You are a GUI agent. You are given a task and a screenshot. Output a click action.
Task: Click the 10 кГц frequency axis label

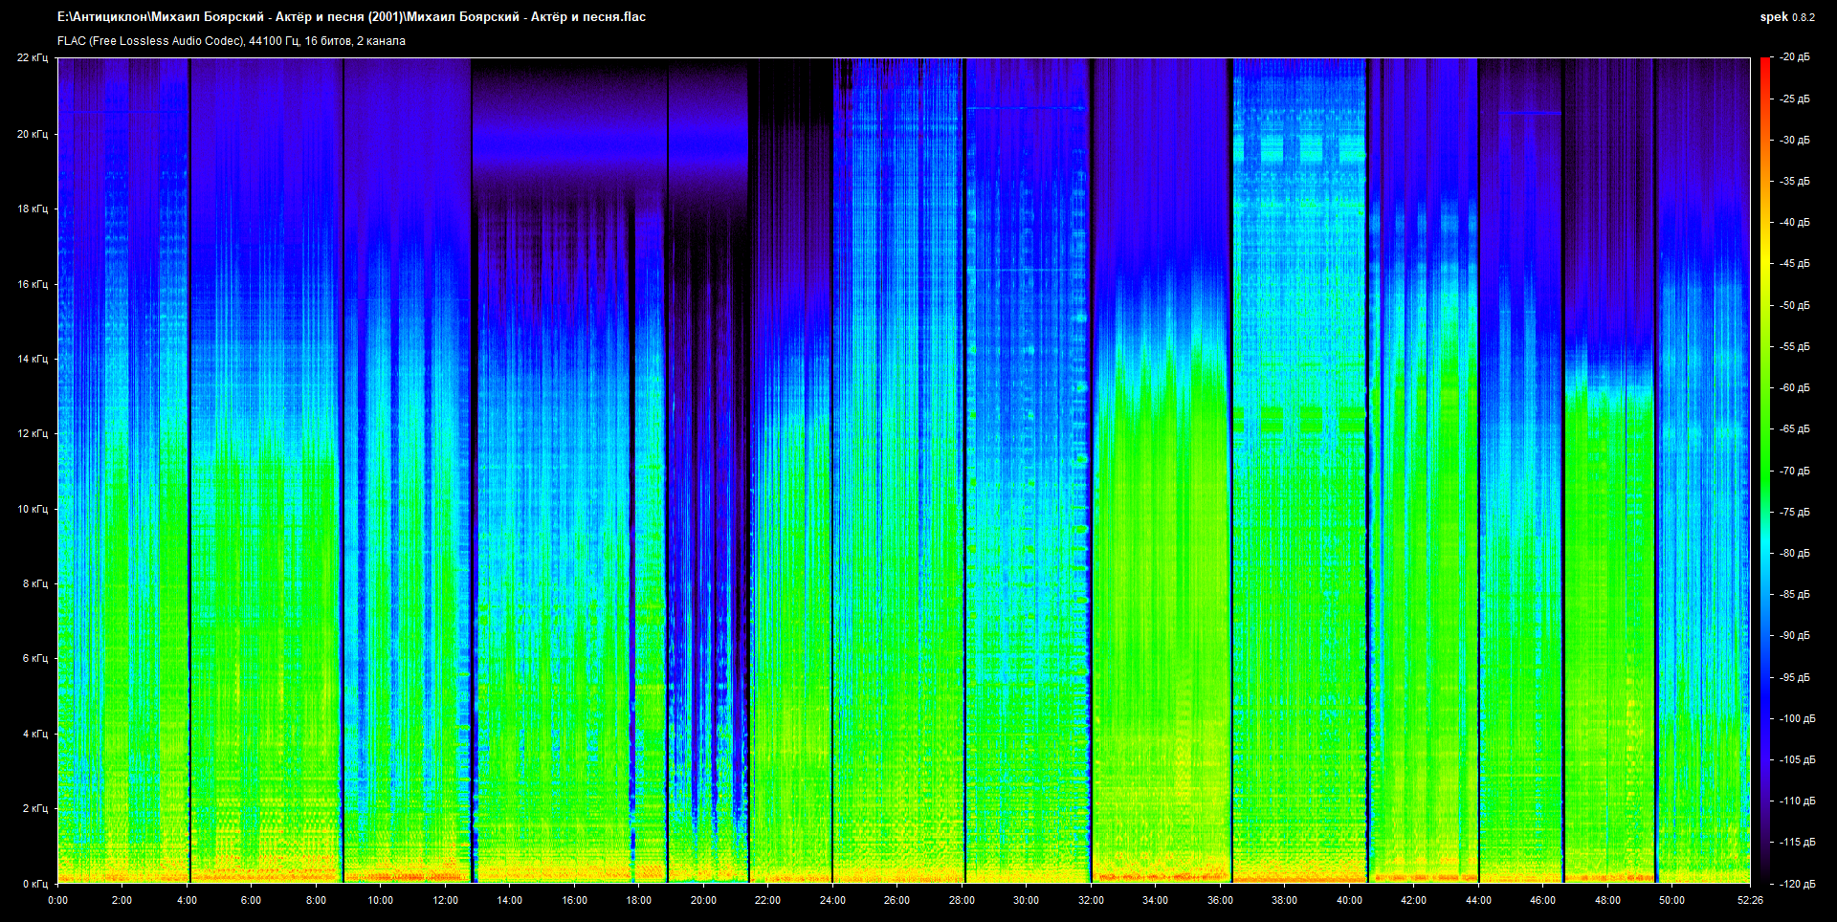click(33, 509)
